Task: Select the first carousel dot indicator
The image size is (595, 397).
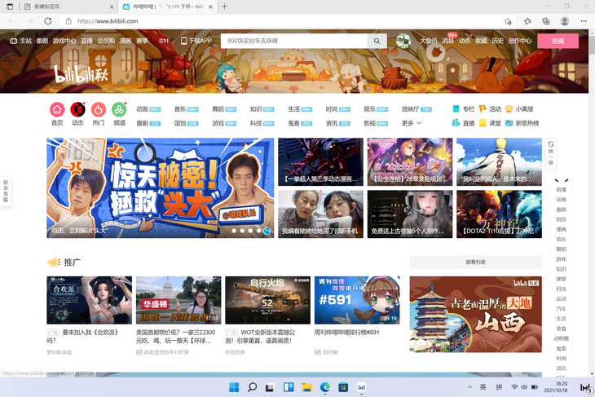Action: click(234, 231)
